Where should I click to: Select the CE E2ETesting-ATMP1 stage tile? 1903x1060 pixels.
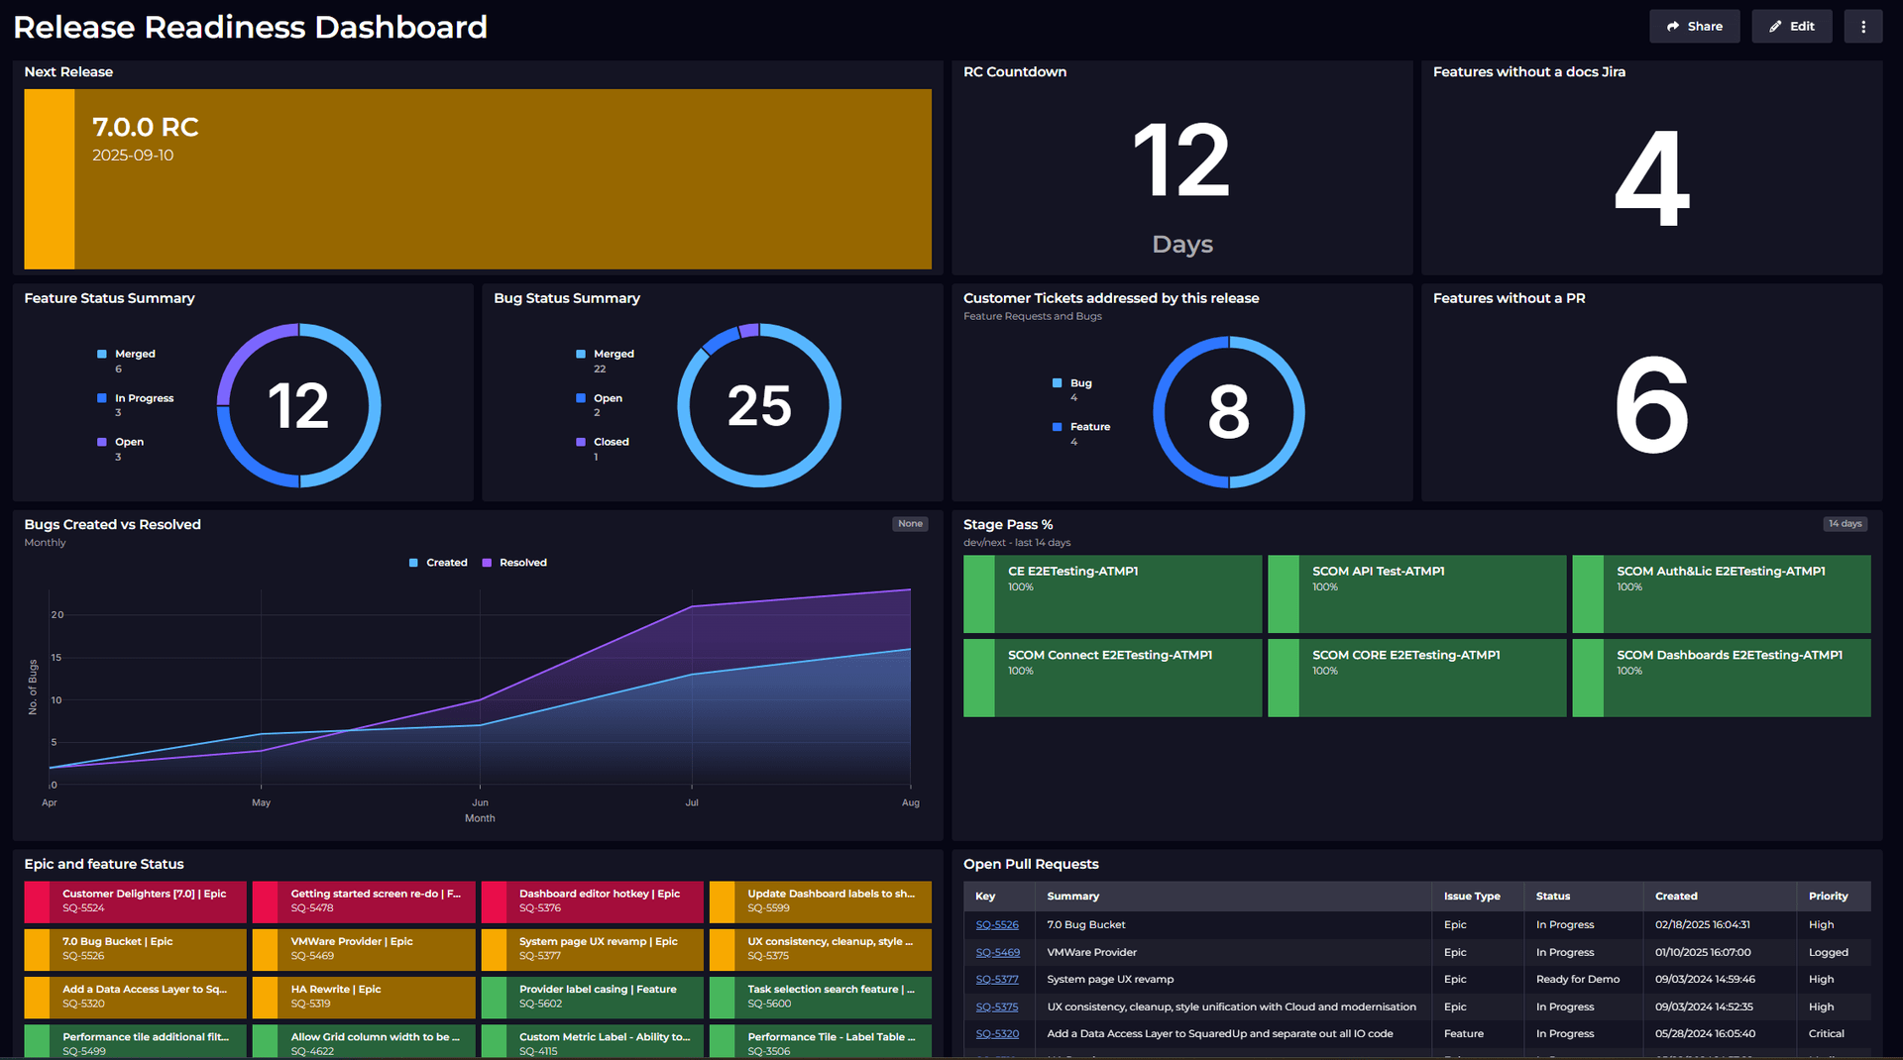point(1112,593)
